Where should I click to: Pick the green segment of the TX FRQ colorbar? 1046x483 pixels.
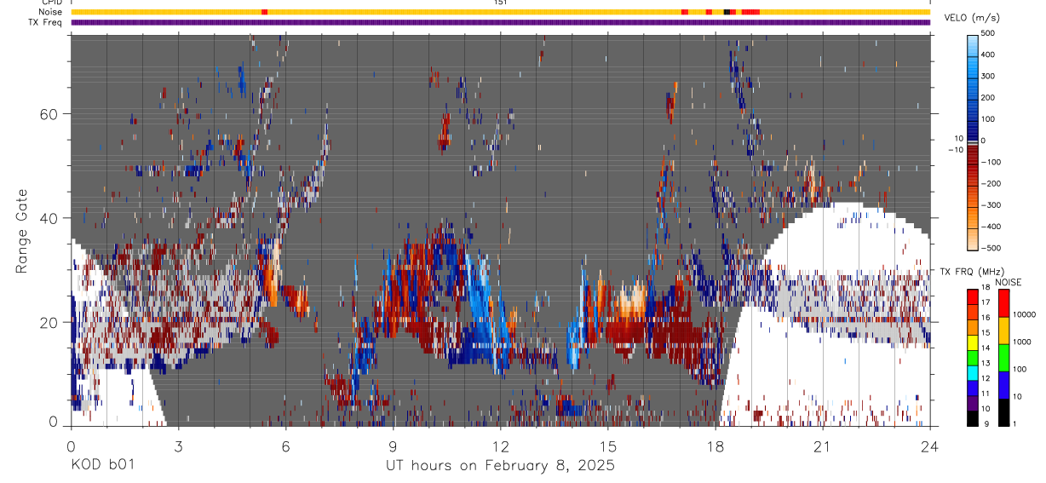pyautogui.click(x=972, y=358)
